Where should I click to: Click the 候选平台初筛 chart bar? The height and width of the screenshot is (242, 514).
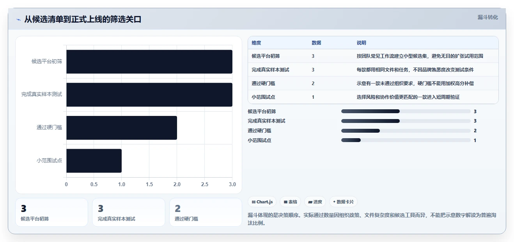tap(149, 62)
